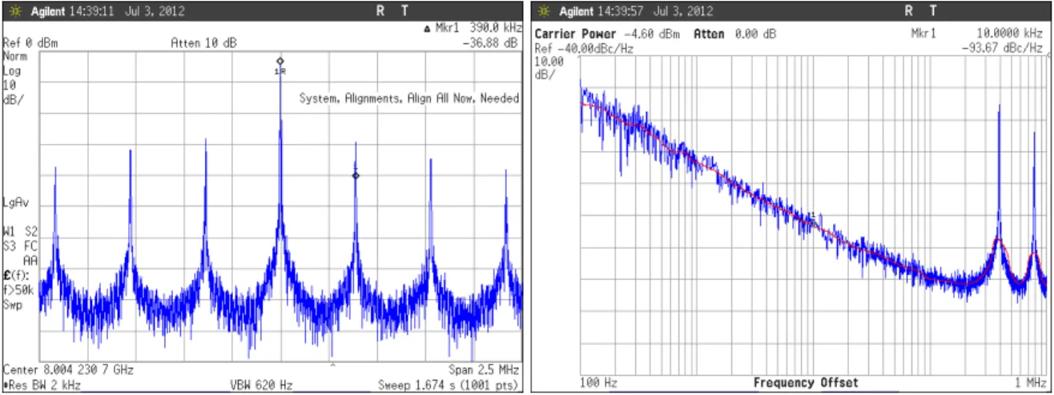Click the Ref 0 dBm label
The height and width of the screenshot is (395, 1054).
coord(30,43)
